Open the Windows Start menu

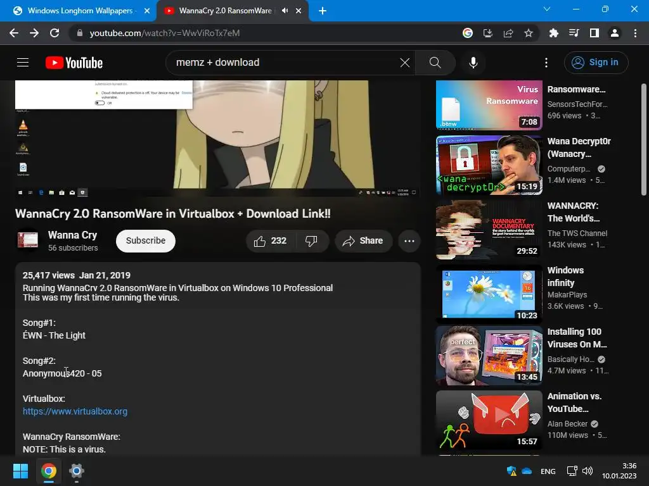[20, 471]
